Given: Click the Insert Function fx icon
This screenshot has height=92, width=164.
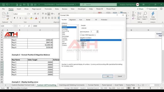Looking at the screenshot, I should [x=29, y=26].
